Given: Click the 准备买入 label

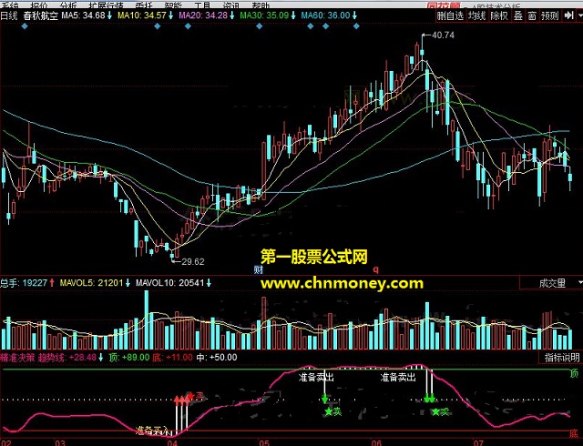Looking at the screenshot, I should [x=152, y=431].
